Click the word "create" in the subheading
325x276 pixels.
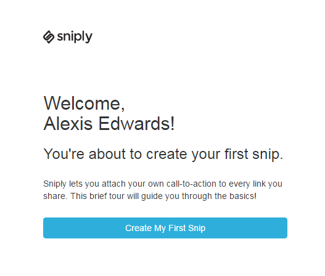tap(167, 154)
